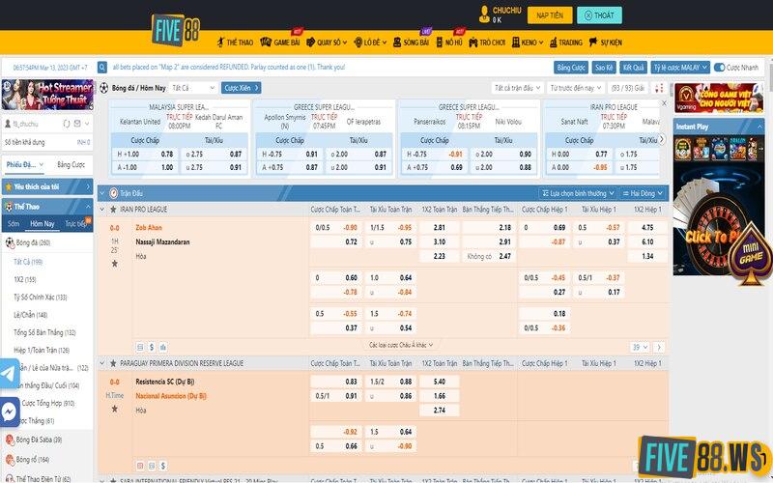Open the CHUCHIU user avatar icon
This screenshot has width=773, height=483.
(x=484, y=14)
